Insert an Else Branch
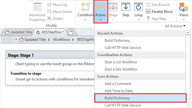Viewport: 192px width, 108px height. coord(158,5)
